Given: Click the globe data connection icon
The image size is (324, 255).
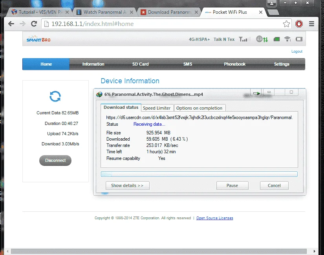Looking at the screenshot, I should pyautogui.click(x=262, y=39).
